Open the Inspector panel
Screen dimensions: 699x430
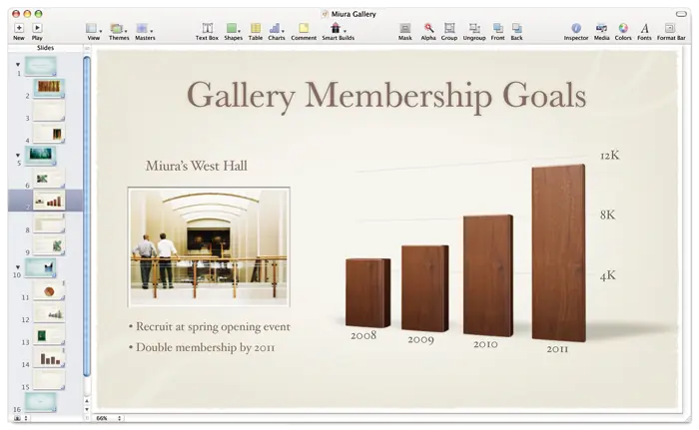coord(576,31)
